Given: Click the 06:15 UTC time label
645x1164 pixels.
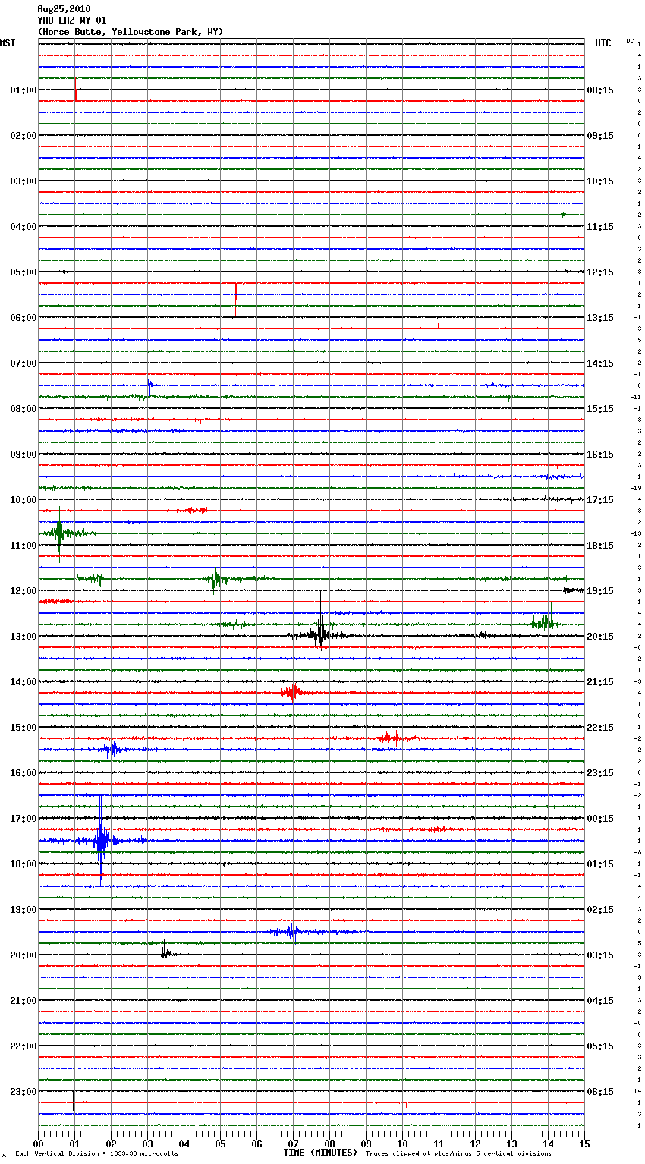Looking at the screenshot, I should [600, 1092].
